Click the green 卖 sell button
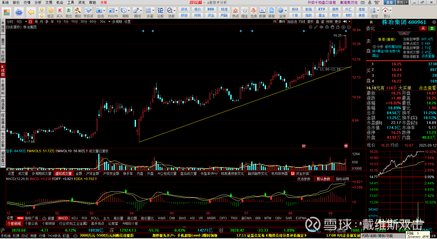 click(x=432, y=28)
